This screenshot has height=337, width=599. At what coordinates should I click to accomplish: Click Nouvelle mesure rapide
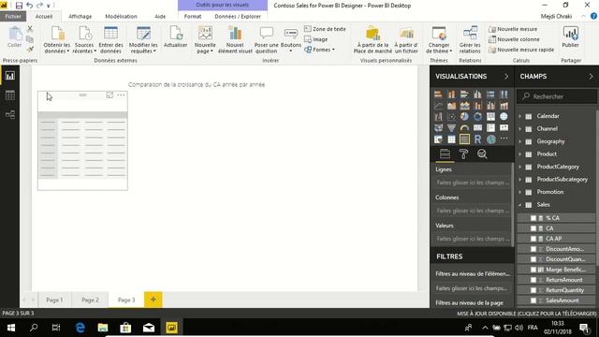(521, 50)
